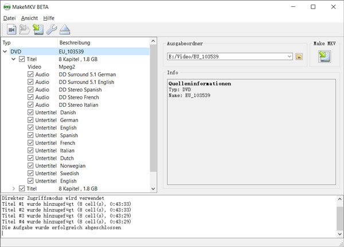Toggle Untertitel French checkbox
The height and width of the screenshot is (247, 344).
coord(30,143)
